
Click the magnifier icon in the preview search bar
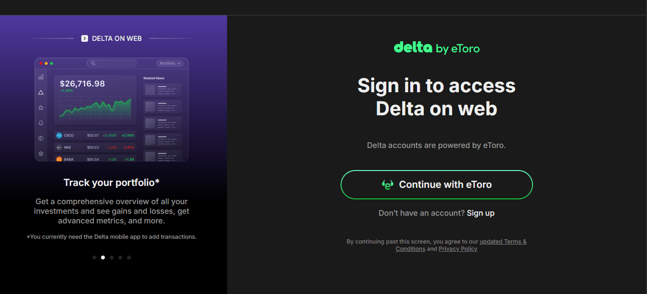tap(93, 63)
